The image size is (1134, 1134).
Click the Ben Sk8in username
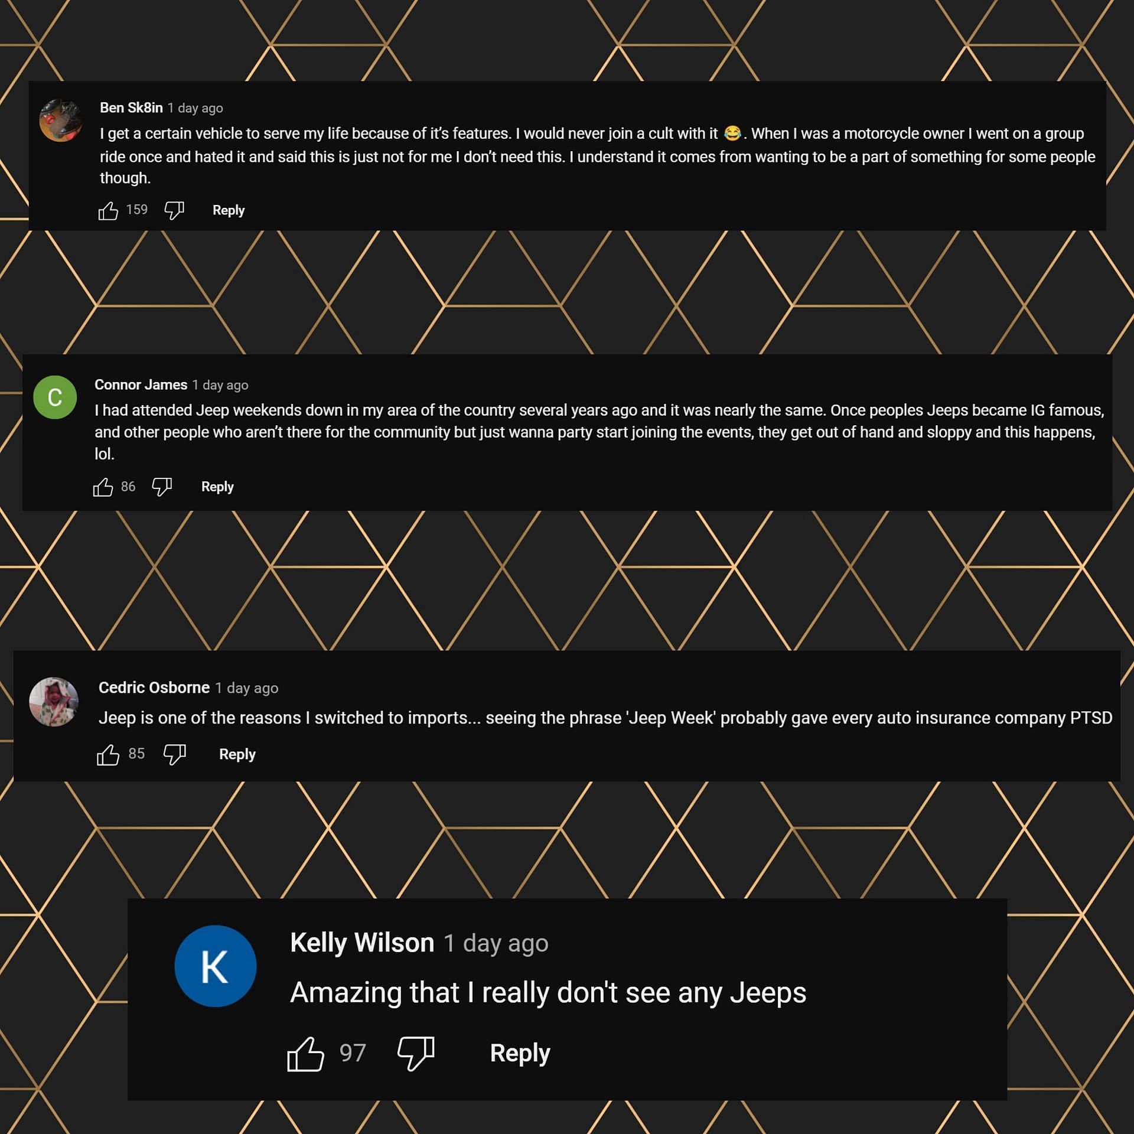(x=131, y=107)
